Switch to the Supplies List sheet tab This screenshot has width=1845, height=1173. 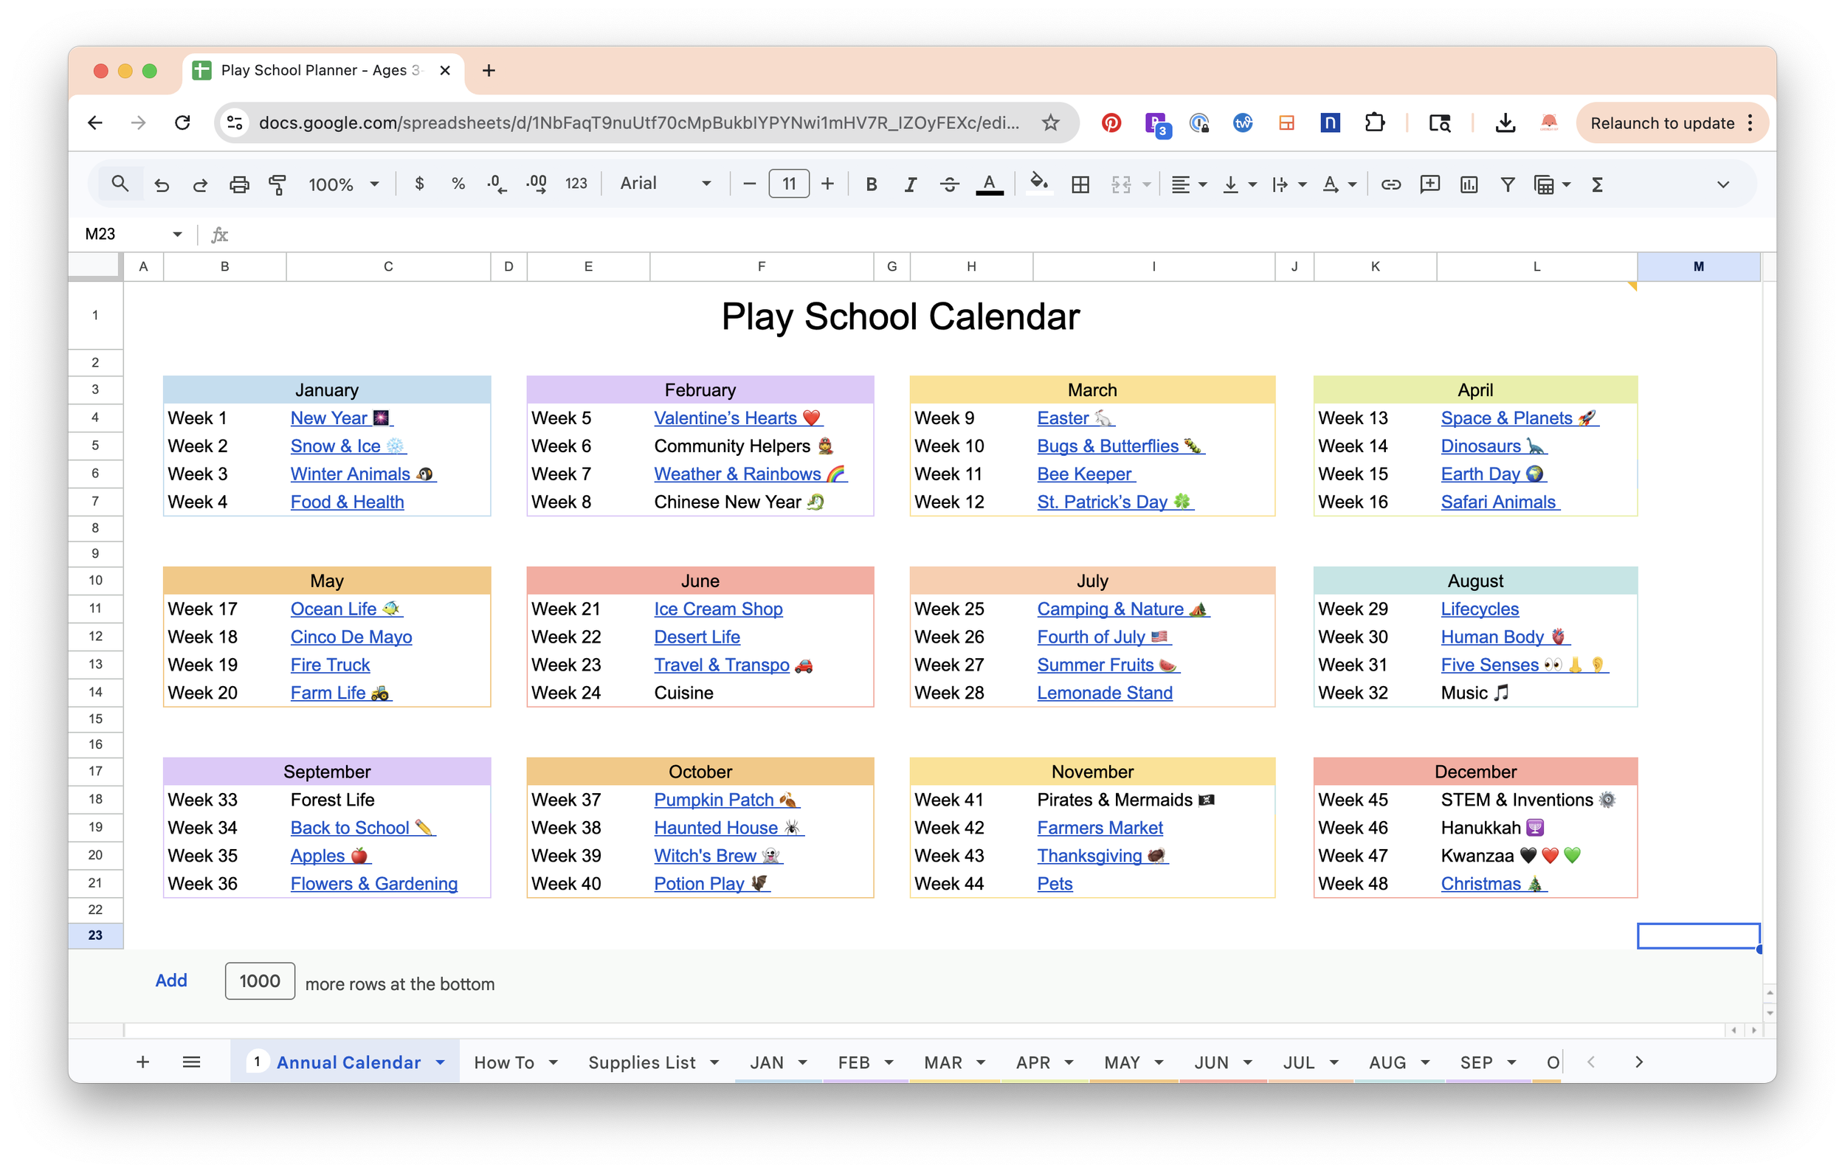642,1062
